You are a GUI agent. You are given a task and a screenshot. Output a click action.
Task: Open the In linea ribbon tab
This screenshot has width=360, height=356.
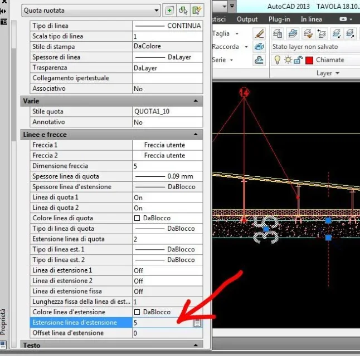(311, 19)
